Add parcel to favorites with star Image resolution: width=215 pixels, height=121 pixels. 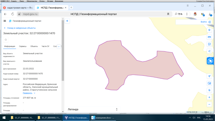click(6, 40)
